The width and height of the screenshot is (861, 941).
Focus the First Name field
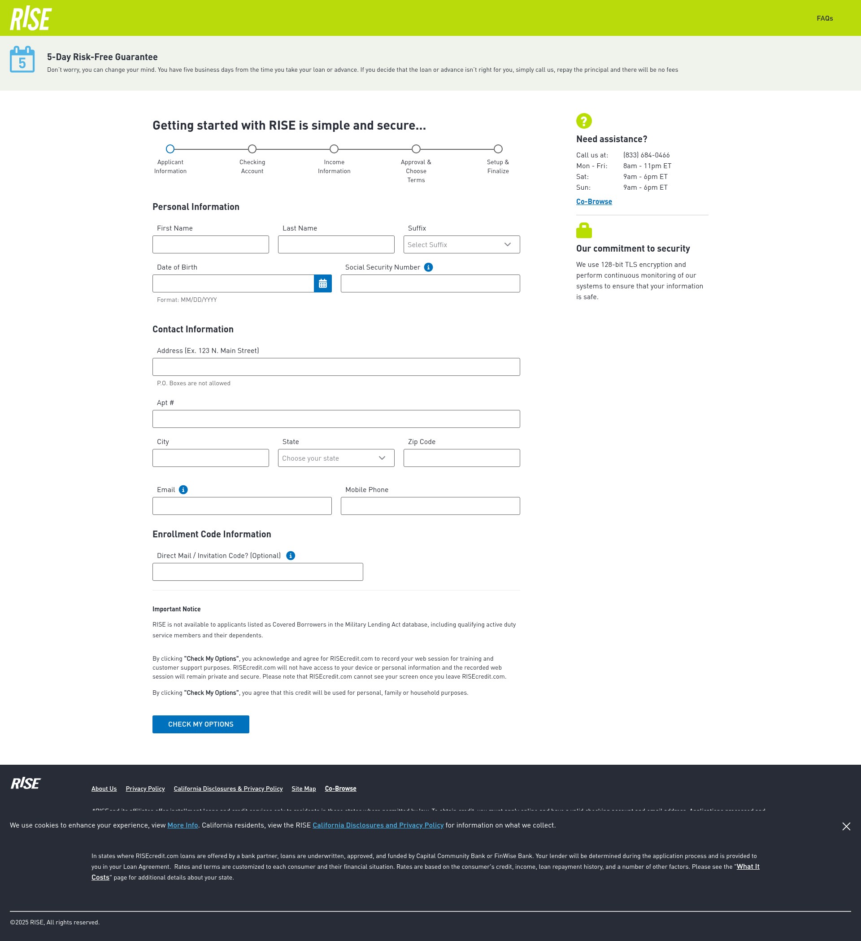coord(210,244)
